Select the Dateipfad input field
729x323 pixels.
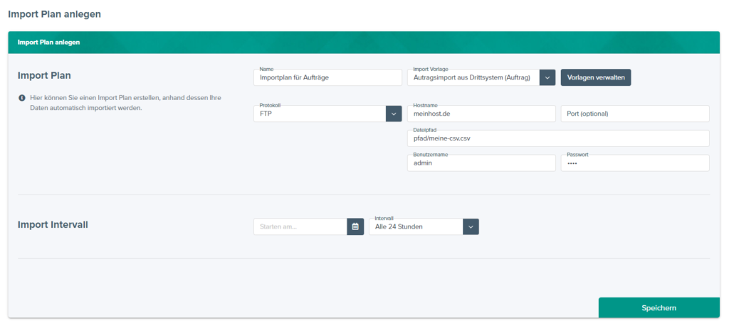pos(558,138)
